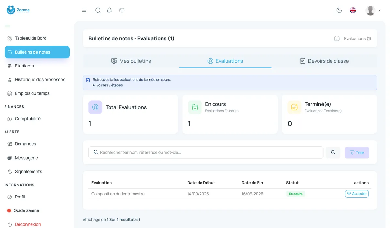The image size is (390, 228).
Task: Toggle dark mode moon icon
Action: pyautogui.click(x=339, y=10)
